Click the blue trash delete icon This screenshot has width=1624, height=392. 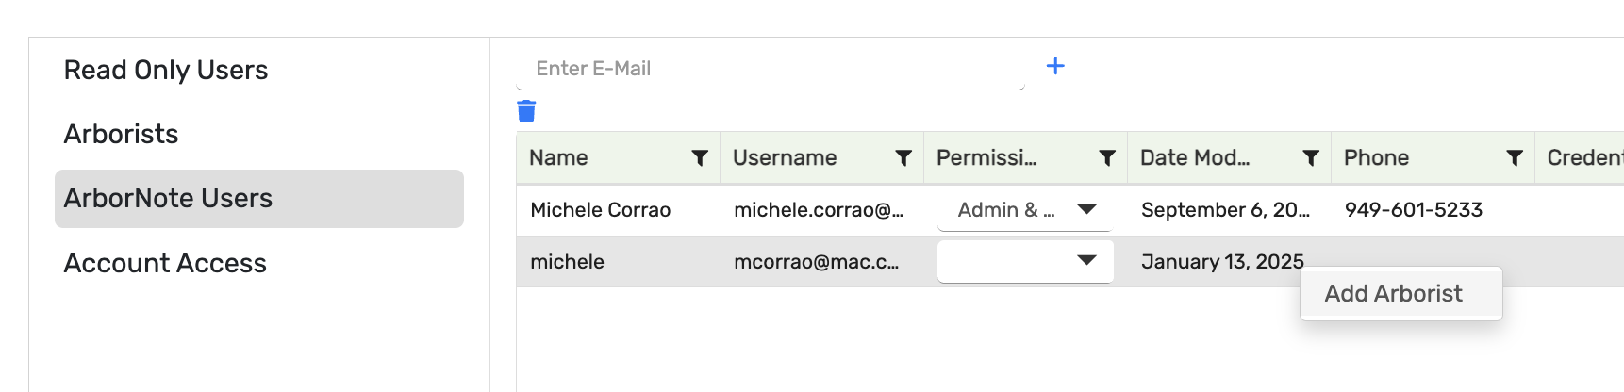[x=526, y=111]
